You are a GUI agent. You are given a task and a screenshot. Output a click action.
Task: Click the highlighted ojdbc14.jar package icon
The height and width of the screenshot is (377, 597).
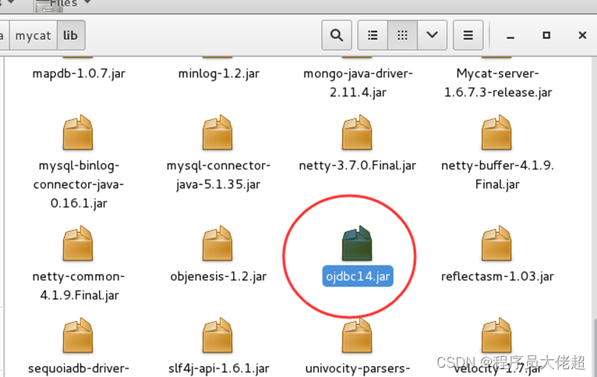pyautogui.click(x=357, y=244)
